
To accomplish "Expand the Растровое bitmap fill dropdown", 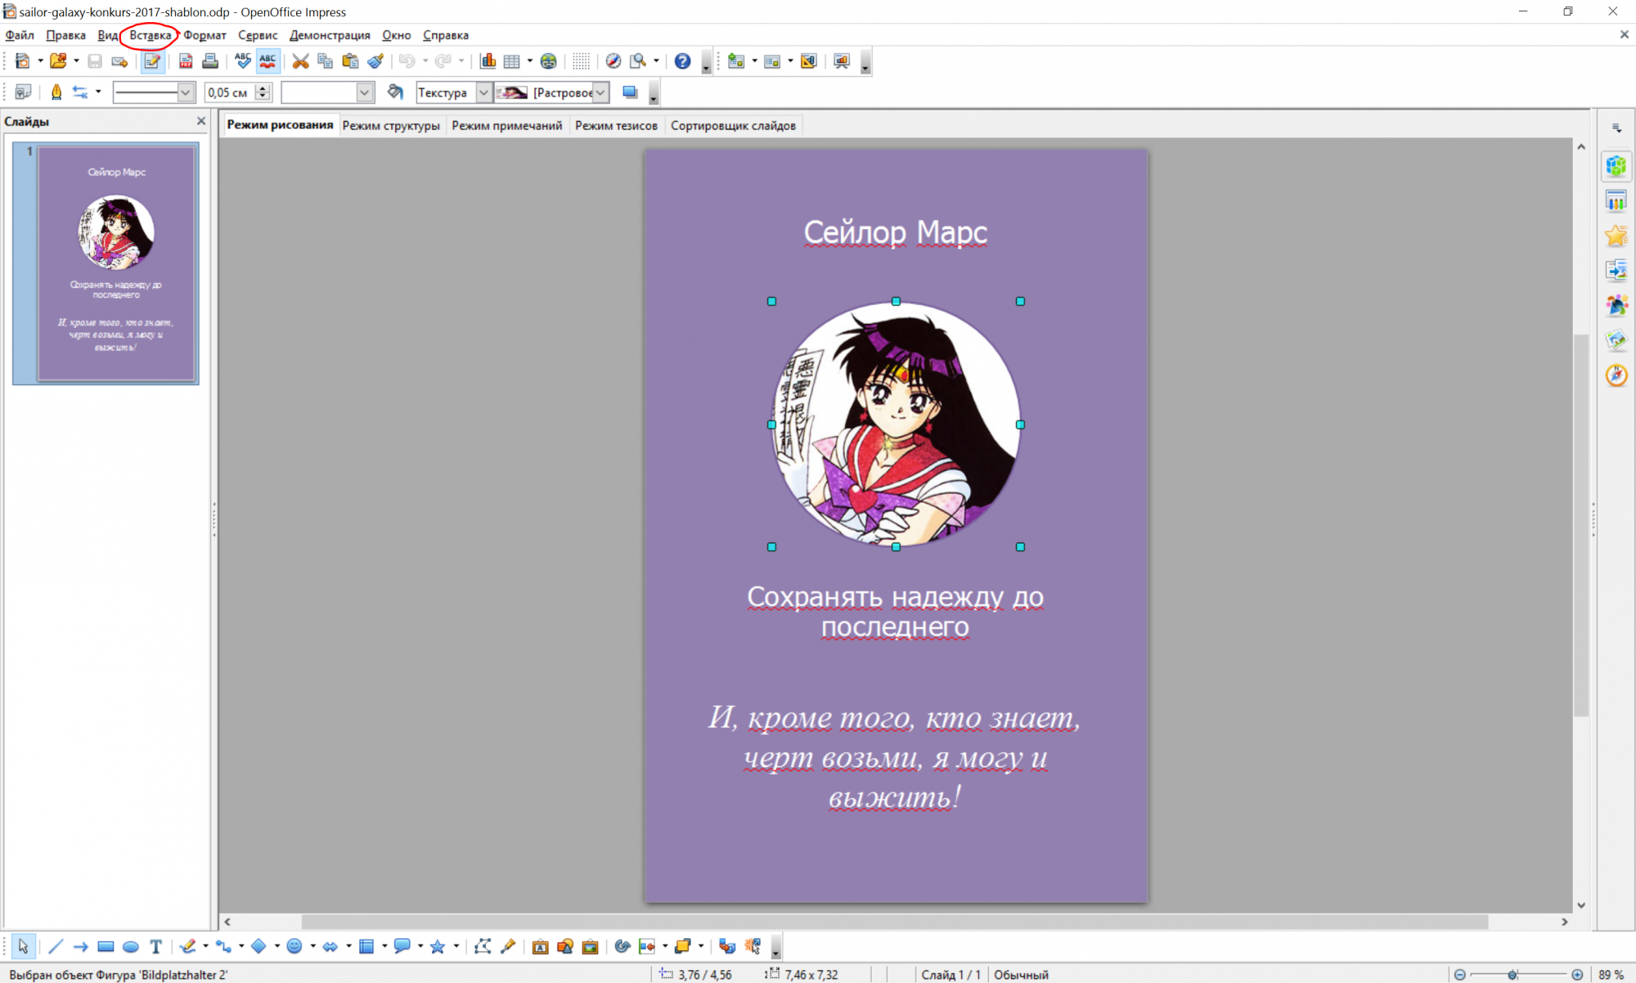I will (600, 92).
